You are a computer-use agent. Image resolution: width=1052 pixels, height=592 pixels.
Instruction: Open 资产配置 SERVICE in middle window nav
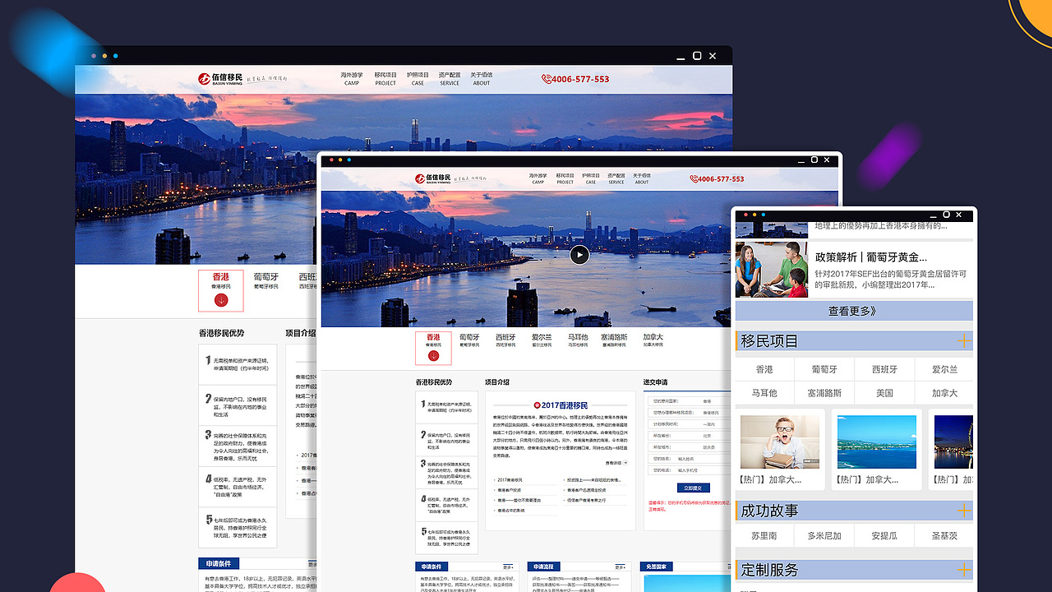pos(616,178)
